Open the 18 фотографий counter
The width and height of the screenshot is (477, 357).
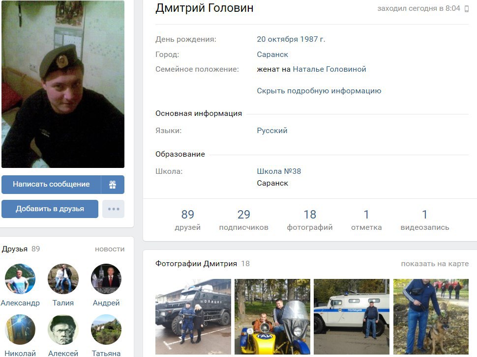pyautogui.click(x=310, y=220)
